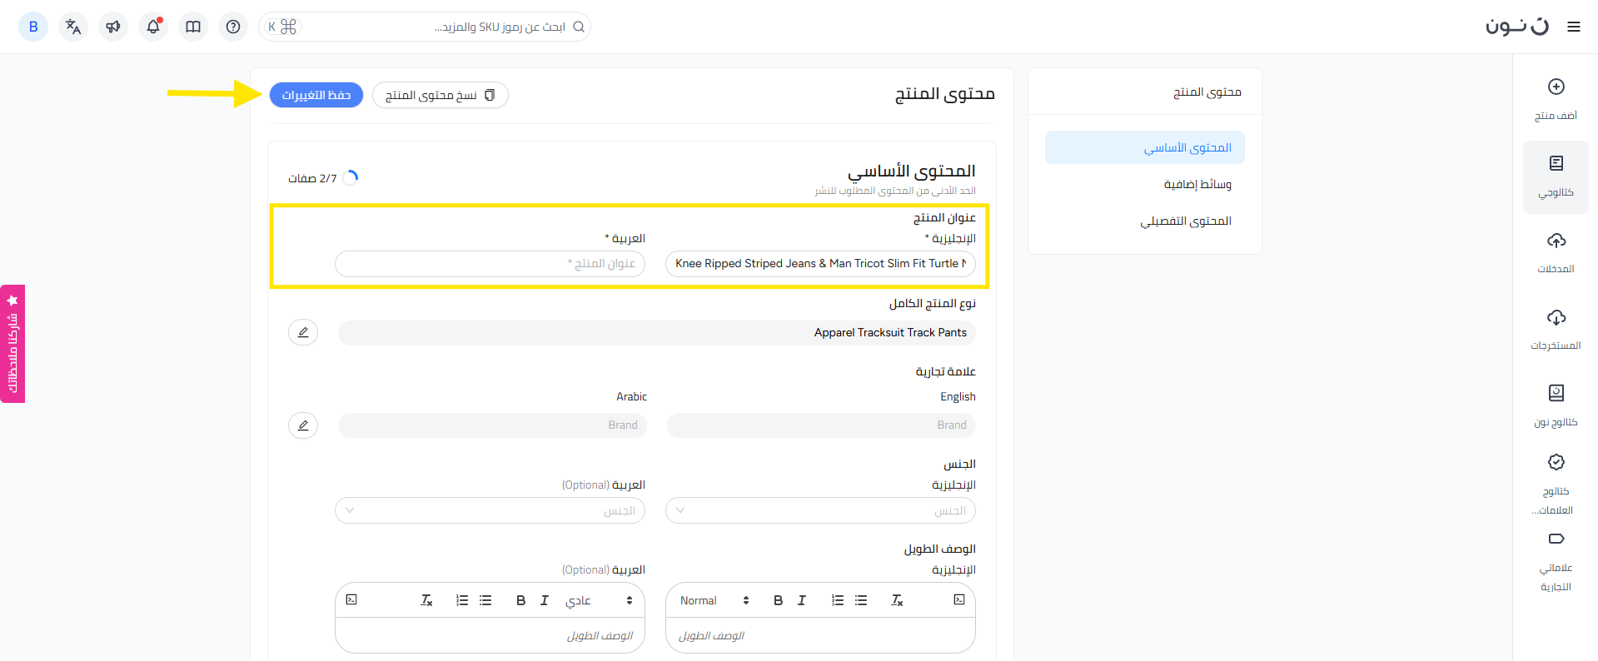Open the language translation icon

point(73,27)
